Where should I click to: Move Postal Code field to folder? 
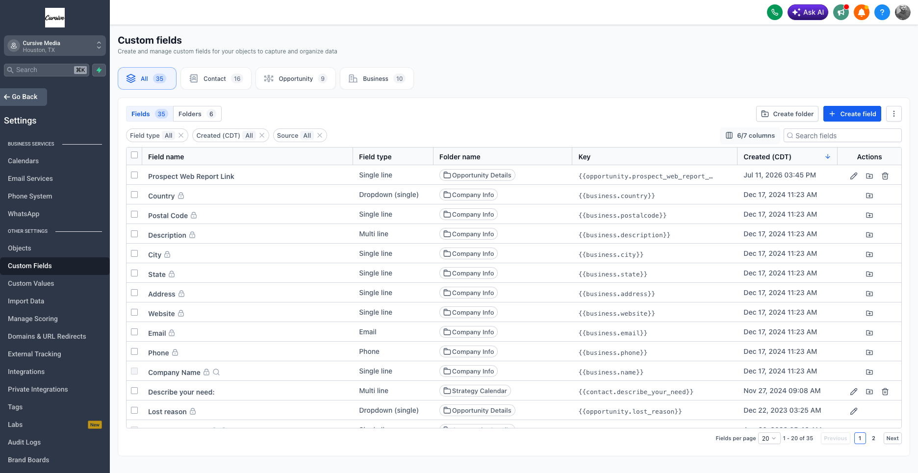point(869,215)
